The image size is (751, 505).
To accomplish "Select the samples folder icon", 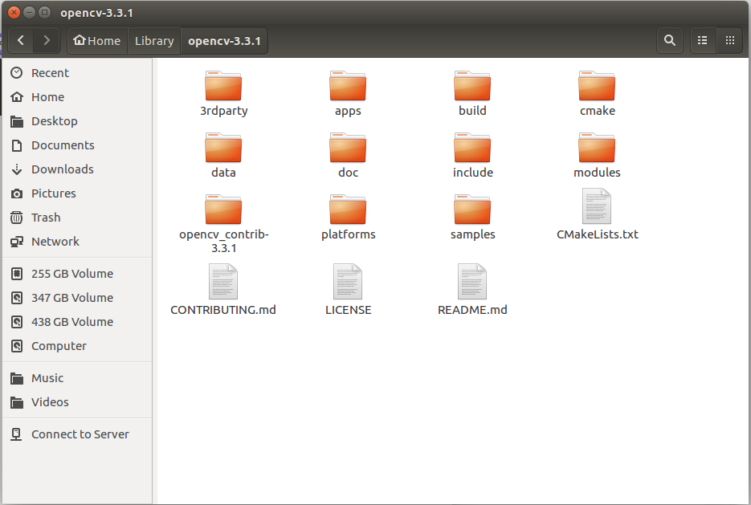I will [x=472, y=210].
